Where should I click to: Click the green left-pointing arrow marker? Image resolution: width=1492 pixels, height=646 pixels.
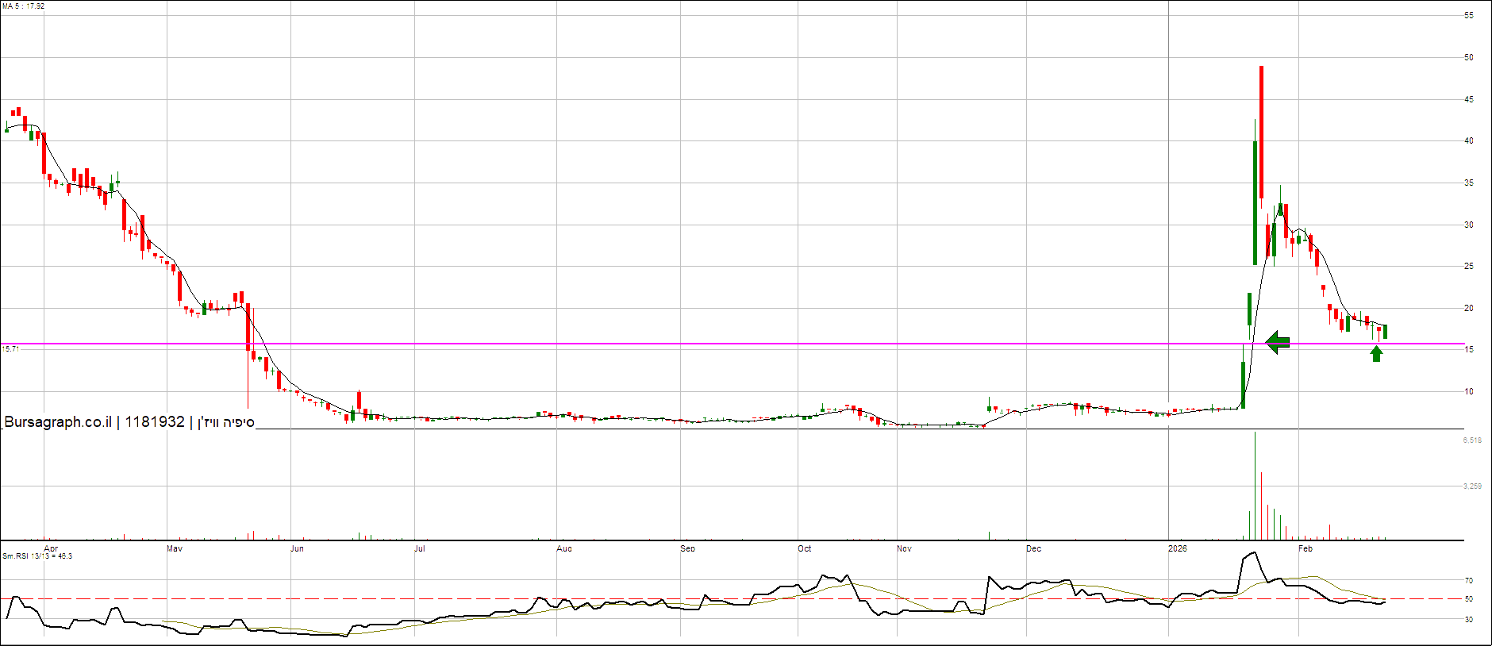(x=1278, y=343)
